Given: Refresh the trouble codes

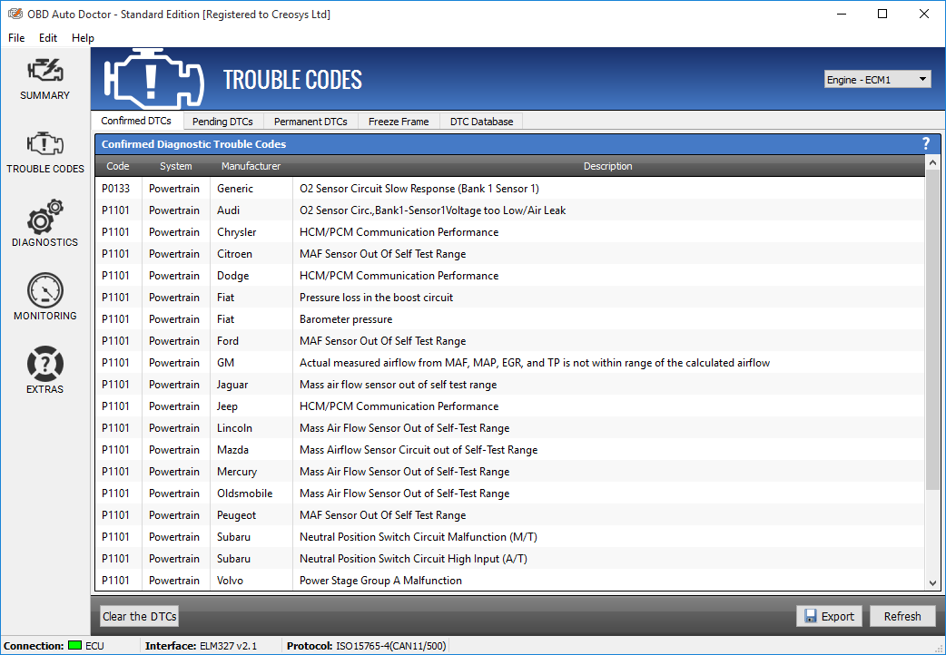Looking at the screenshot, I should (902, 616).
